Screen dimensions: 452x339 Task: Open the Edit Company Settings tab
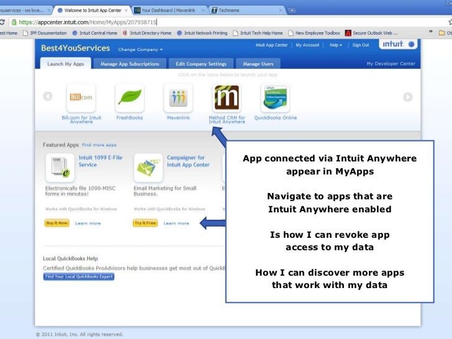201,64
